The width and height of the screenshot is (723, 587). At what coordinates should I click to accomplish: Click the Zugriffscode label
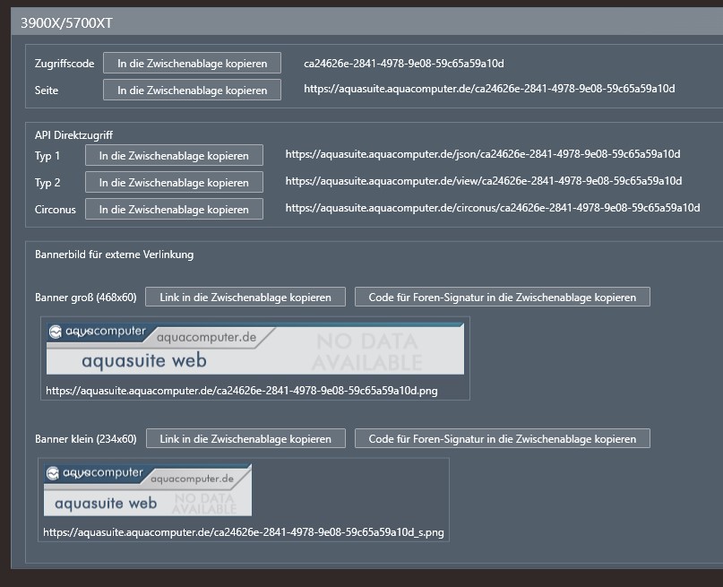point(65,64)
